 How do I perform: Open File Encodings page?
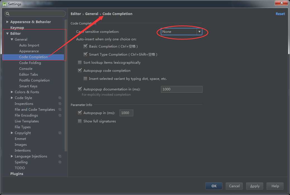click(x=26, y=115)
